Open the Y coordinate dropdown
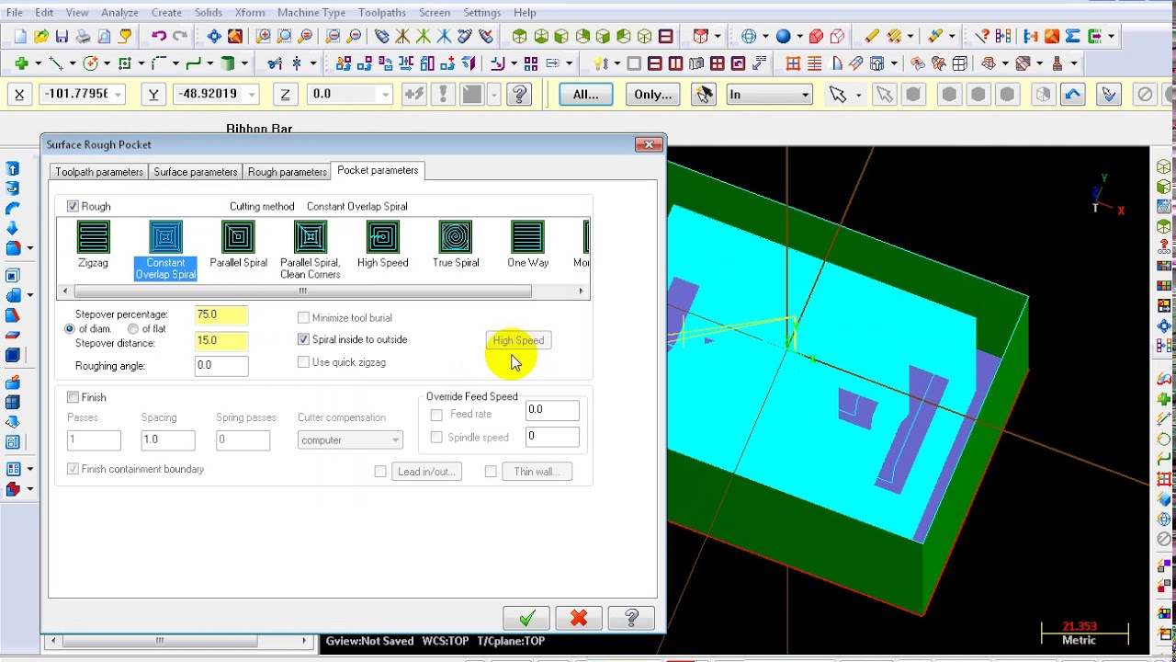 click(x=251, y=95)
